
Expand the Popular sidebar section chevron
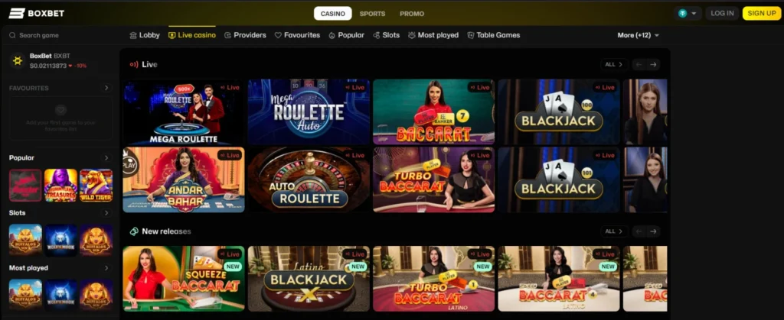tap(106, 158)
